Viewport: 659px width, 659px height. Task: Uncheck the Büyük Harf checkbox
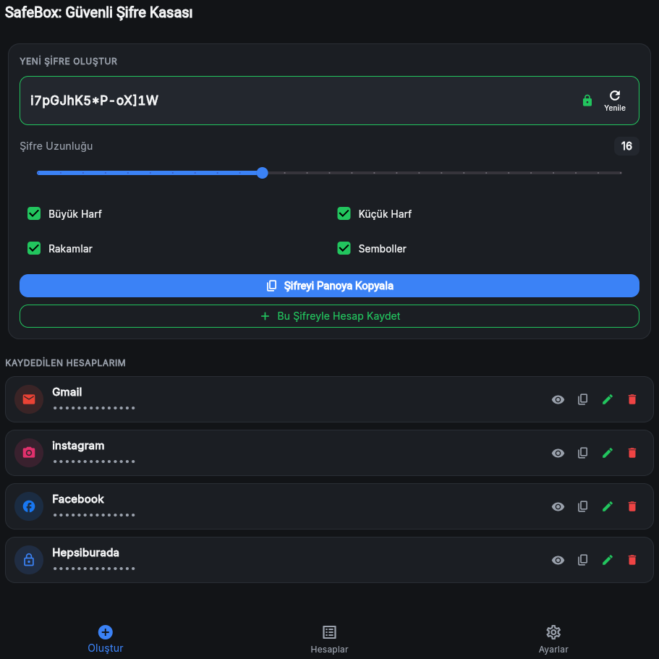(x=34, y=213)
